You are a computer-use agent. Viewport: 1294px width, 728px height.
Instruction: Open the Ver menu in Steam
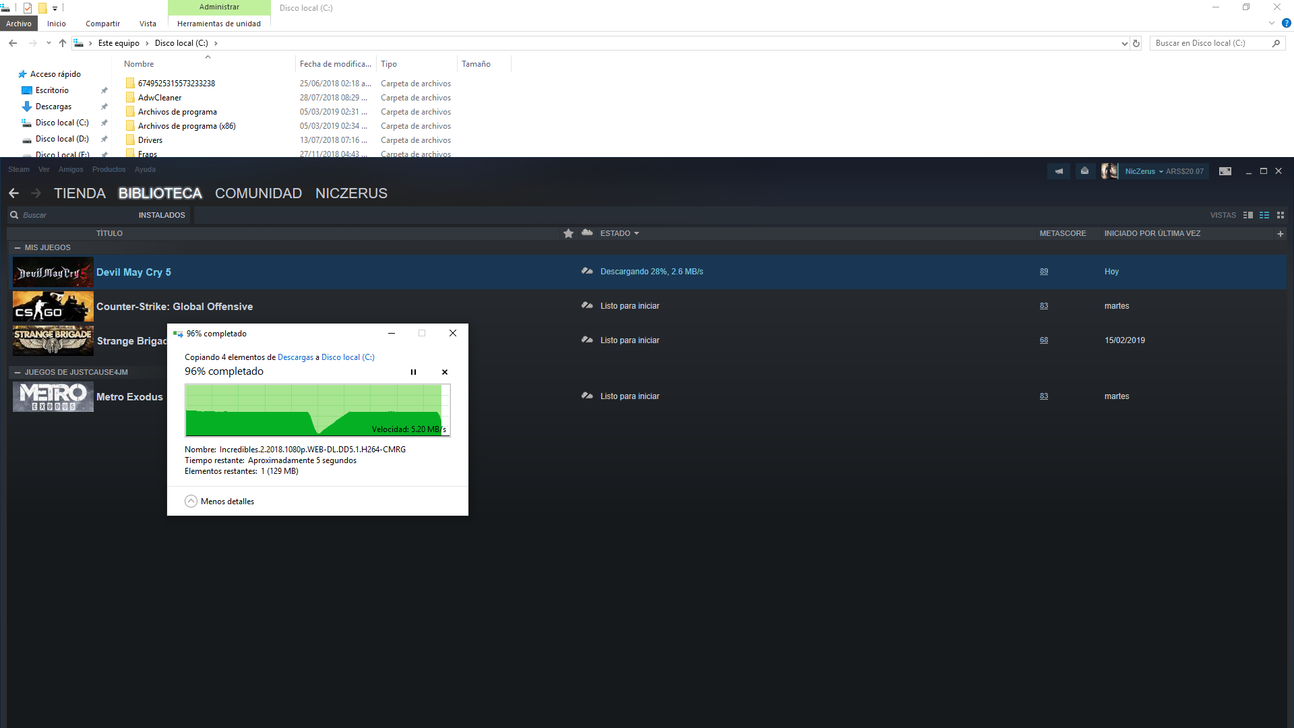click(44, 169)
